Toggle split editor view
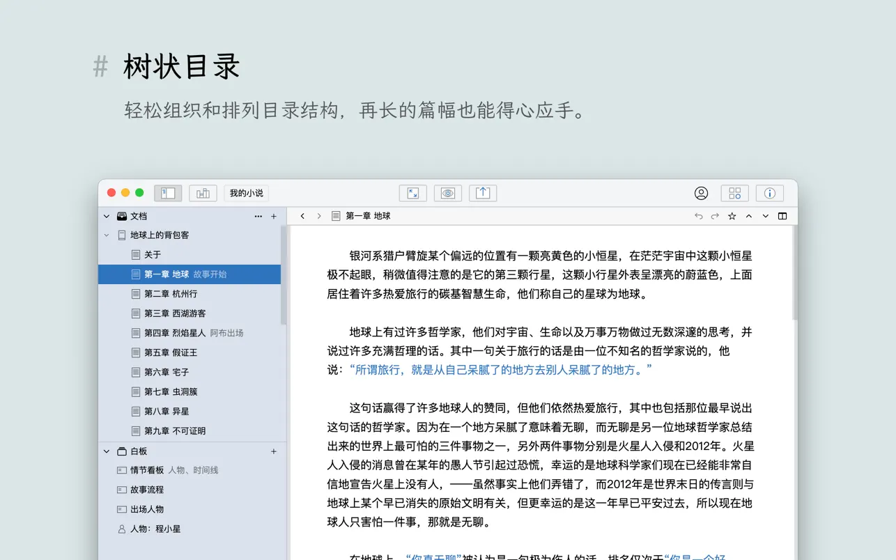The image size is (896, 560). pyautogui.click(x=782, y=216)
